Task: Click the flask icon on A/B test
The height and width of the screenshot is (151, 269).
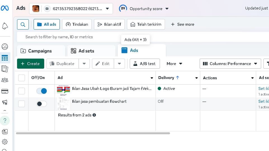Action: coord(135,64)
